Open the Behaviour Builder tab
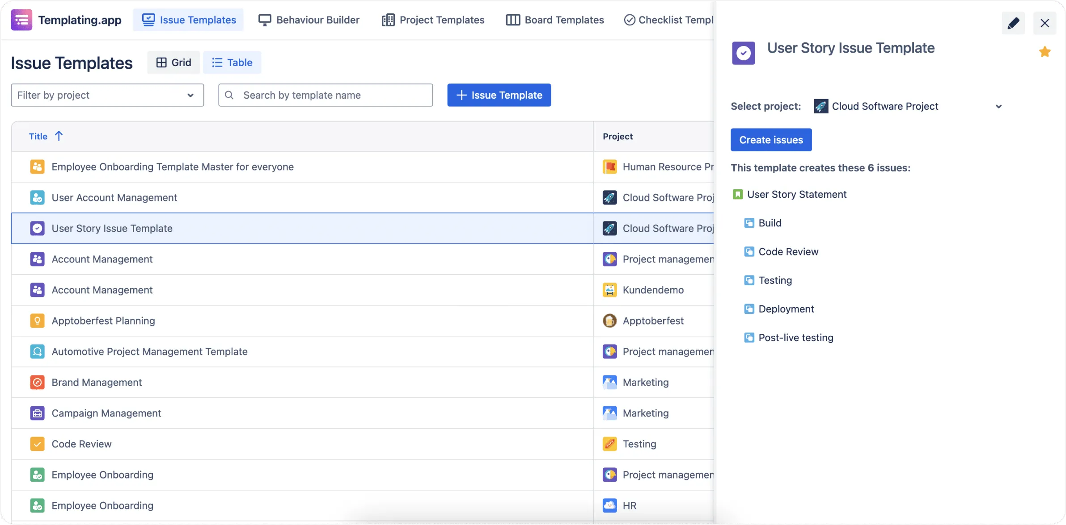The image size is (1066, 525). pos(309,20)
